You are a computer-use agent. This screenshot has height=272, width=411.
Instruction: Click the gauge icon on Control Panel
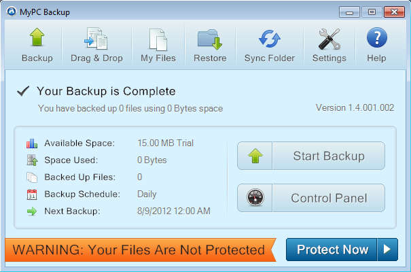[255, 199]
